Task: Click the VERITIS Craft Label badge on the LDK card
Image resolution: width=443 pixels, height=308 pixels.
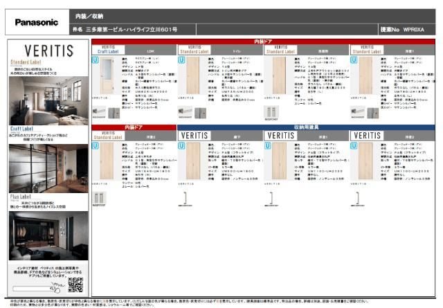Action: click(108, 50)
